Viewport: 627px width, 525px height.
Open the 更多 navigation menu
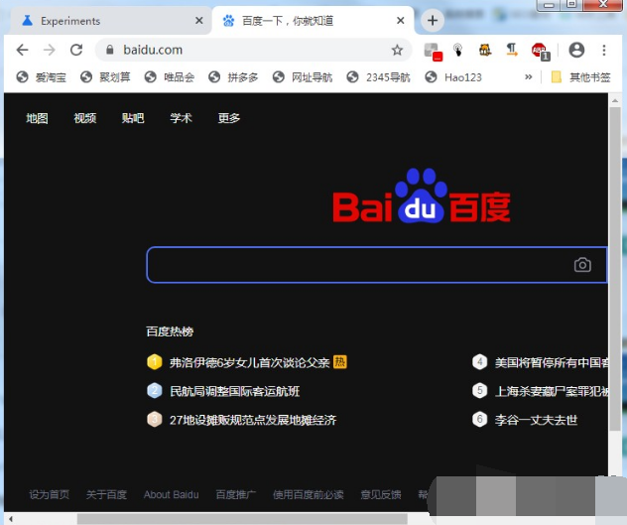(229, 118)
